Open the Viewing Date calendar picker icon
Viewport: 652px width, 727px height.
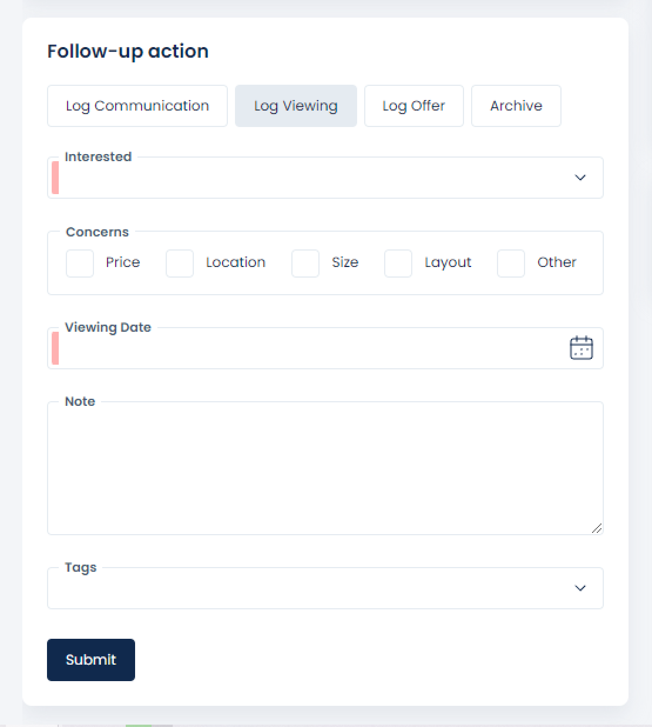(x=581, y=348)
